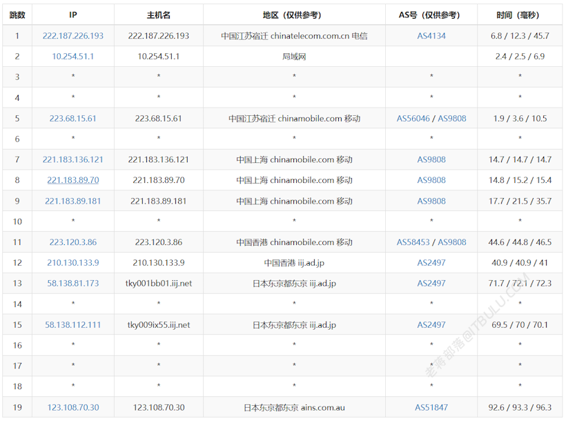Click AS9808 in the 221.183.89.181 row

pos(431,201)
